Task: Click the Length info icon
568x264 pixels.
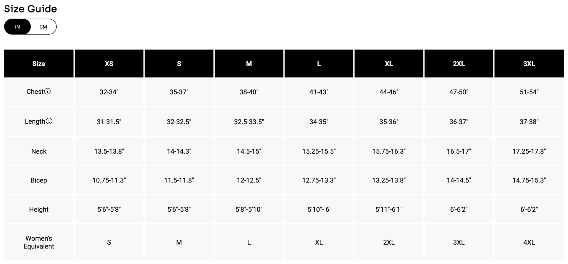Action: (x=49, y=121)
